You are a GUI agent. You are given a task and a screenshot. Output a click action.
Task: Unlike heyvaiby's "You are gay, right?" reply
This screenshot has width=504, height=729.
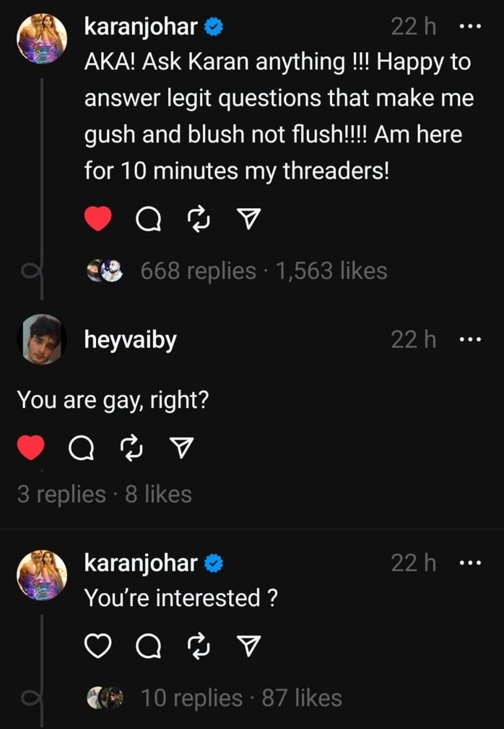(x=31, y=447)
